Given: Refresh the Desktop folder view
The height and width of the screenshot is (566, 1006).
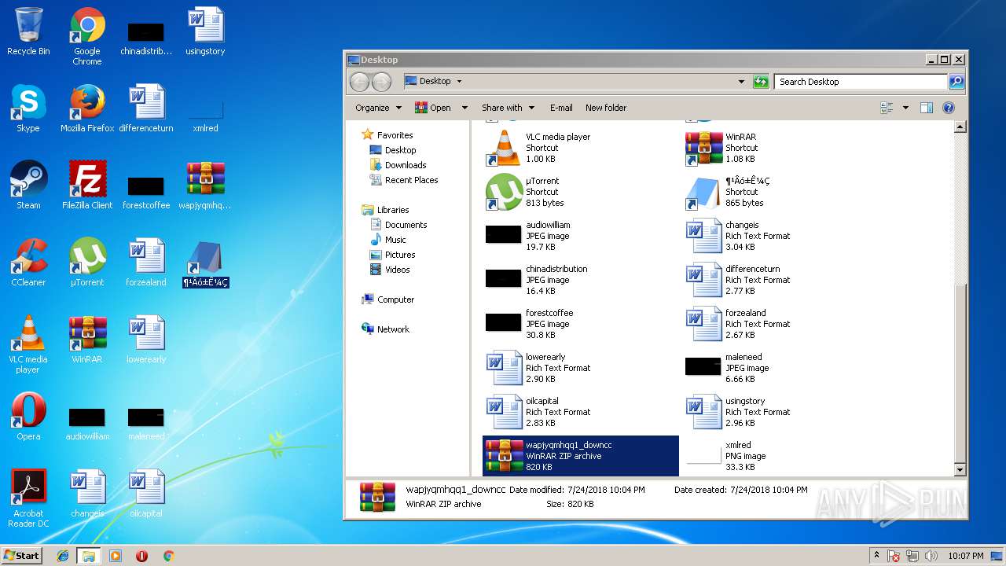Looking at the screenshot, I should coord(761,82).
